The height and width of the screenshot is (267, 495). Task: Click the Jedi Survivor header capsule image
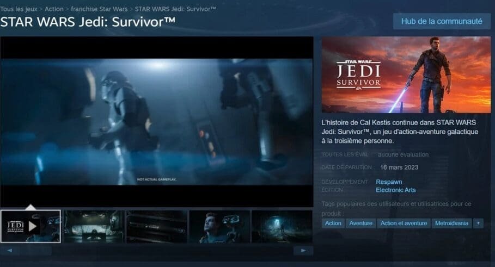pos(406,74)
